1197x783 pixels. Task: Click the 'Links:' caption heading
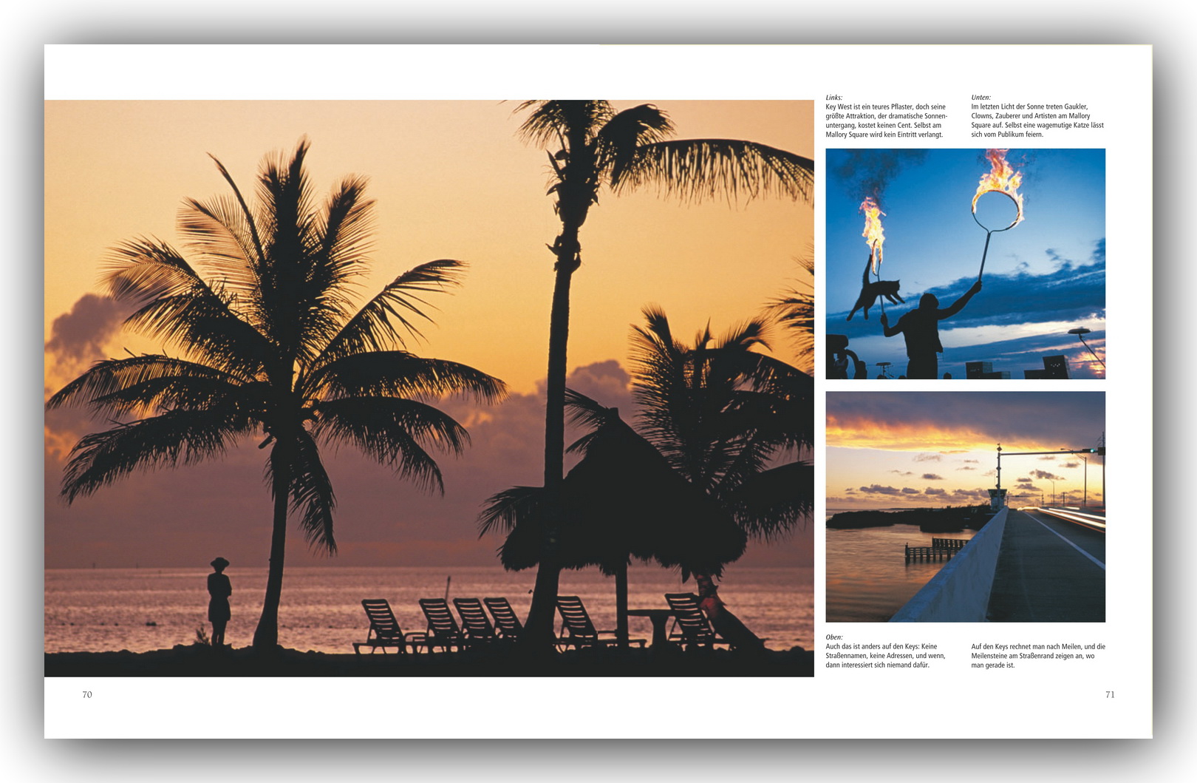[x=833, y=98]
